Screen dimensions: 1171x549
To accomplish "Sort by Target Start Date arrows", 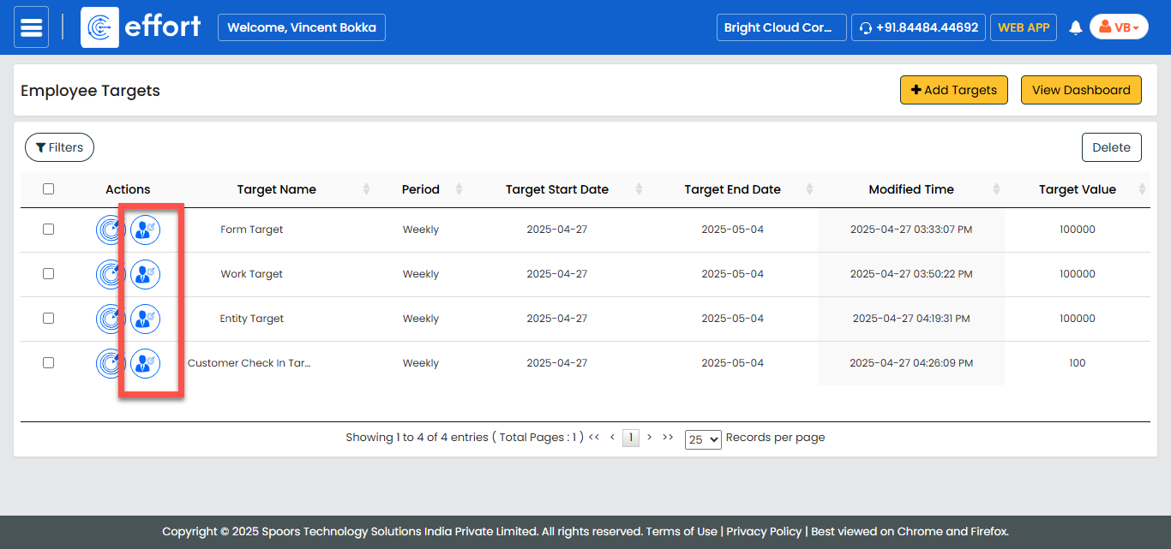I will coord(639,189).
